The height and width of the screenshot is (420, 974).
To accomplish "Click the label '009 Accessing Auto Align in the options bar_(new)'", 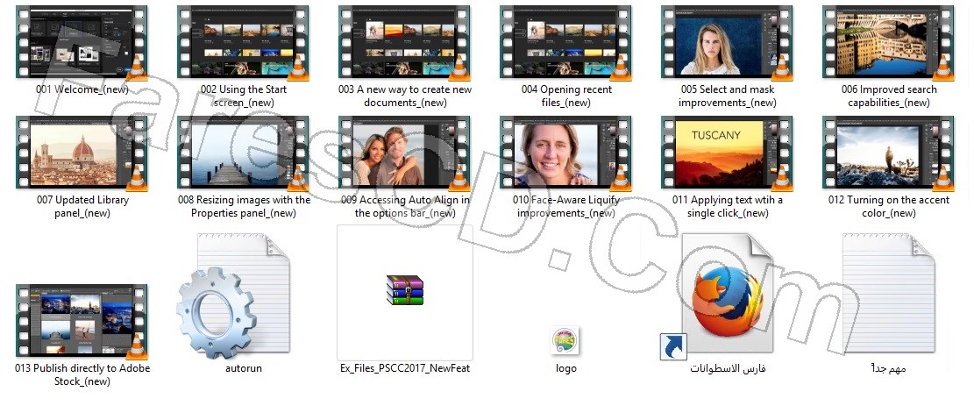I will (x=405, y=206).
